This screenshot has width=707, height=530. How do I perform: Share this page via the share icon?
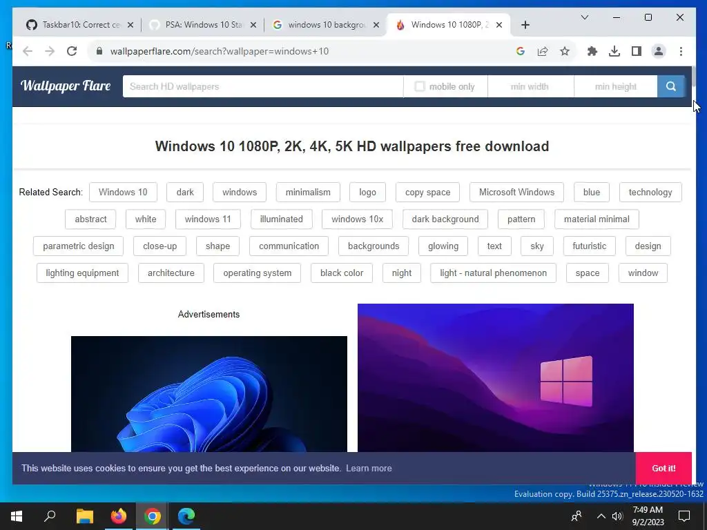tap(543, 51)
